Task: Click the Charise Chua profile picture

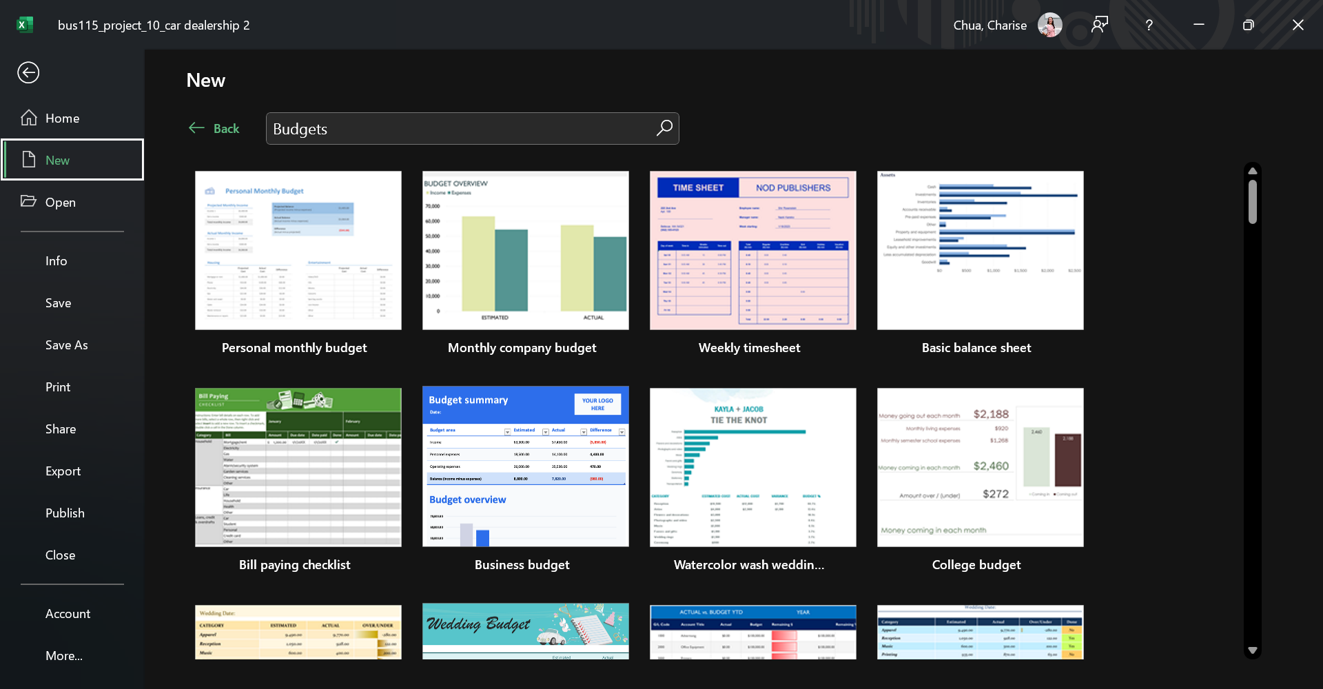Action: (x=1049, y=25)
